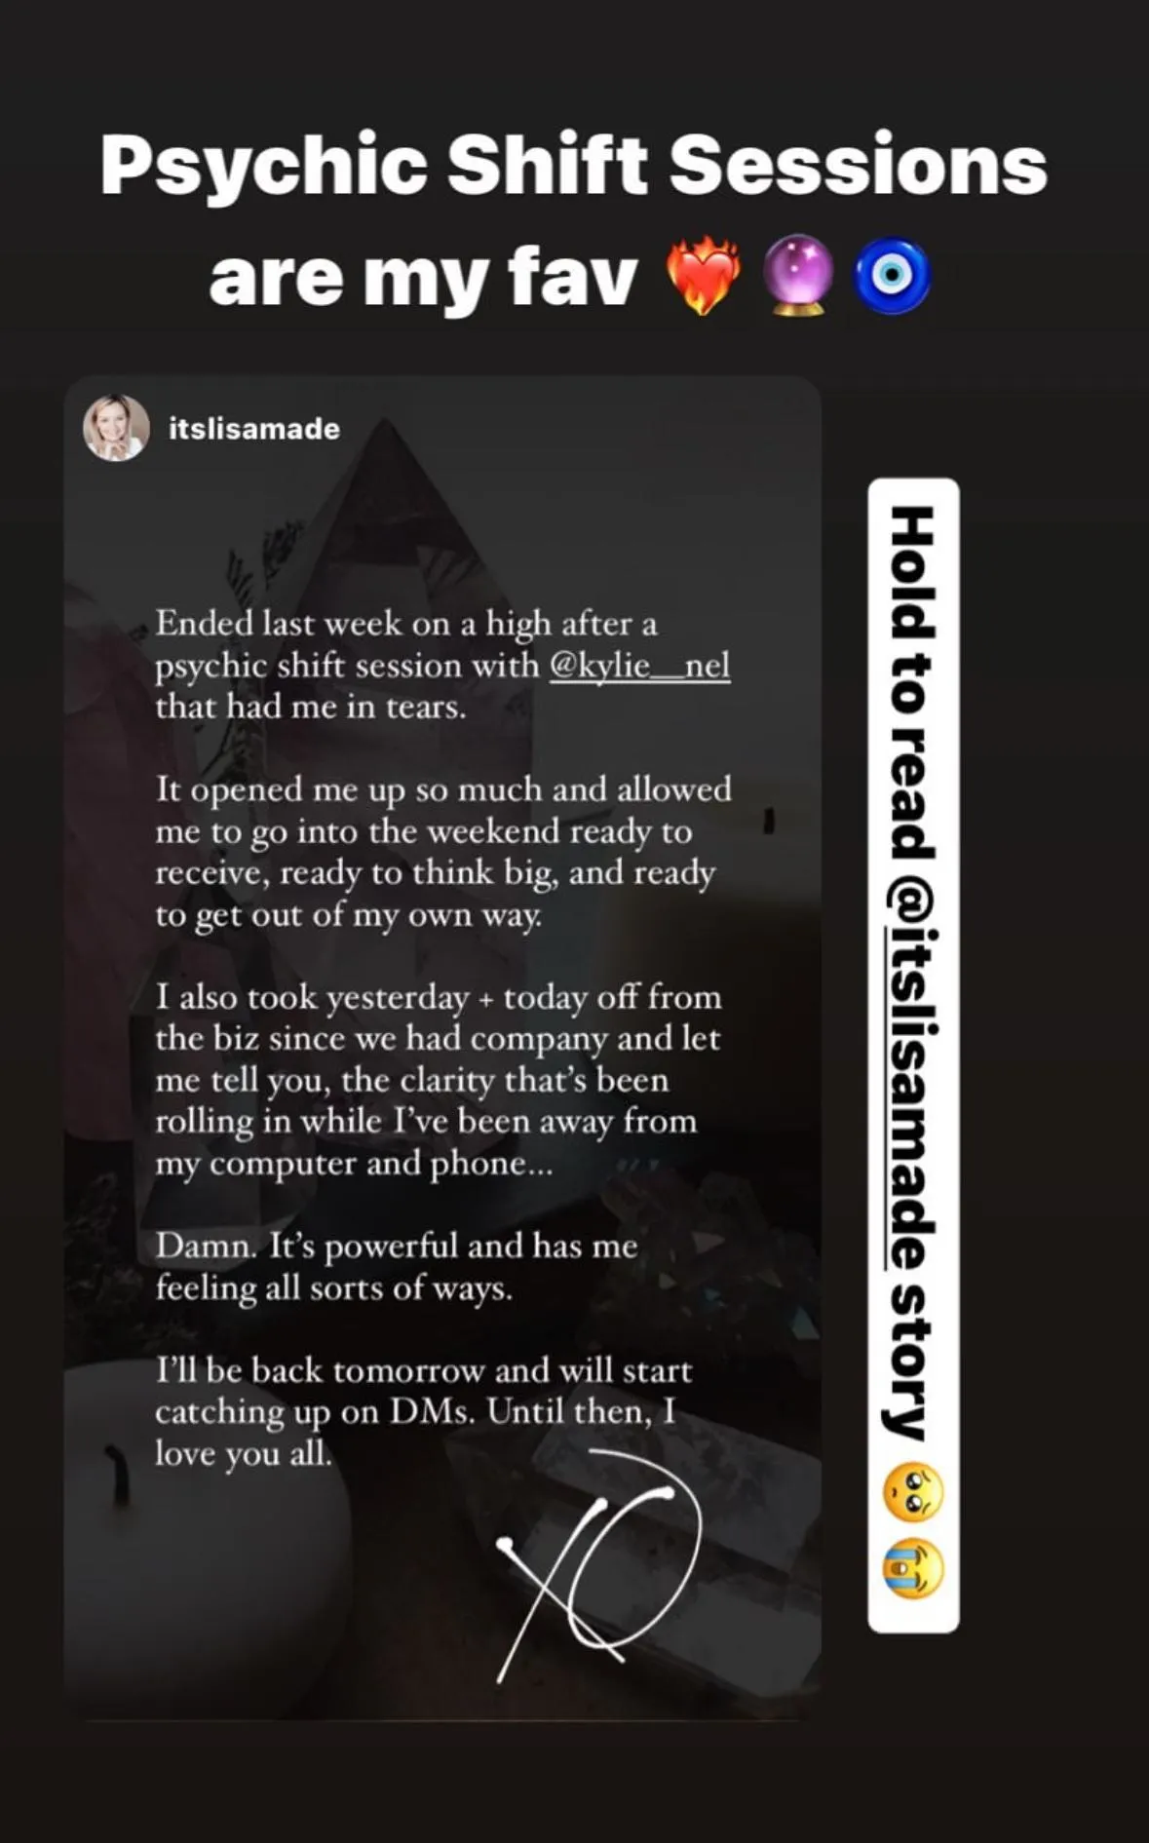Tap the @kylie__nel mention link
Viewport: 1149px width, 1843px height.
point(639,666)
